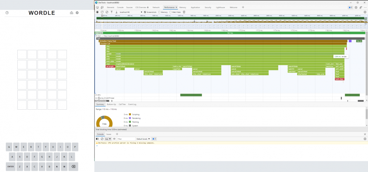
Task: Switch to the Elements tab
Action: (110, 7)
